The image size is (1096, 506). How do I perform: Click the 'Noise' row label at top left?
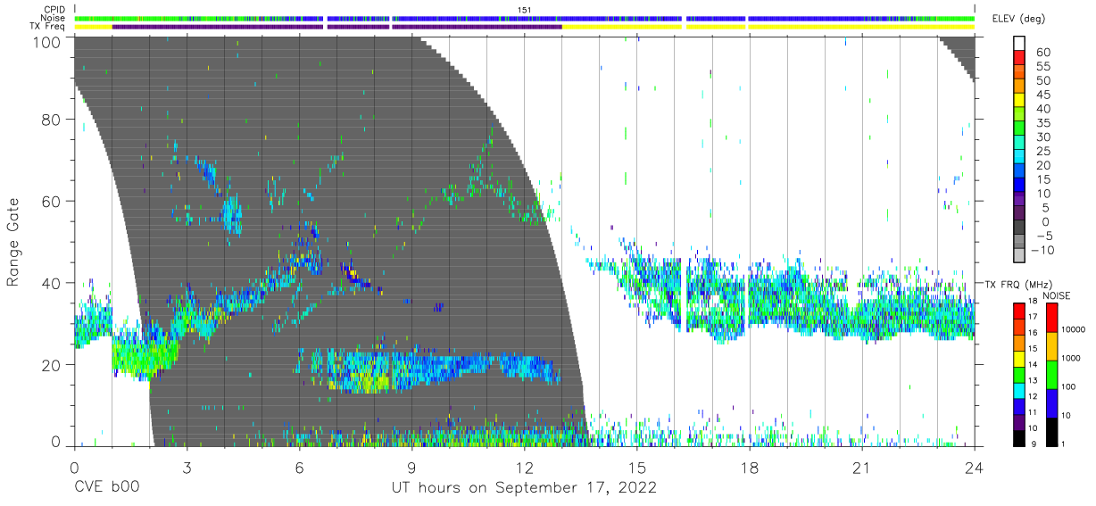pos(54,18)
